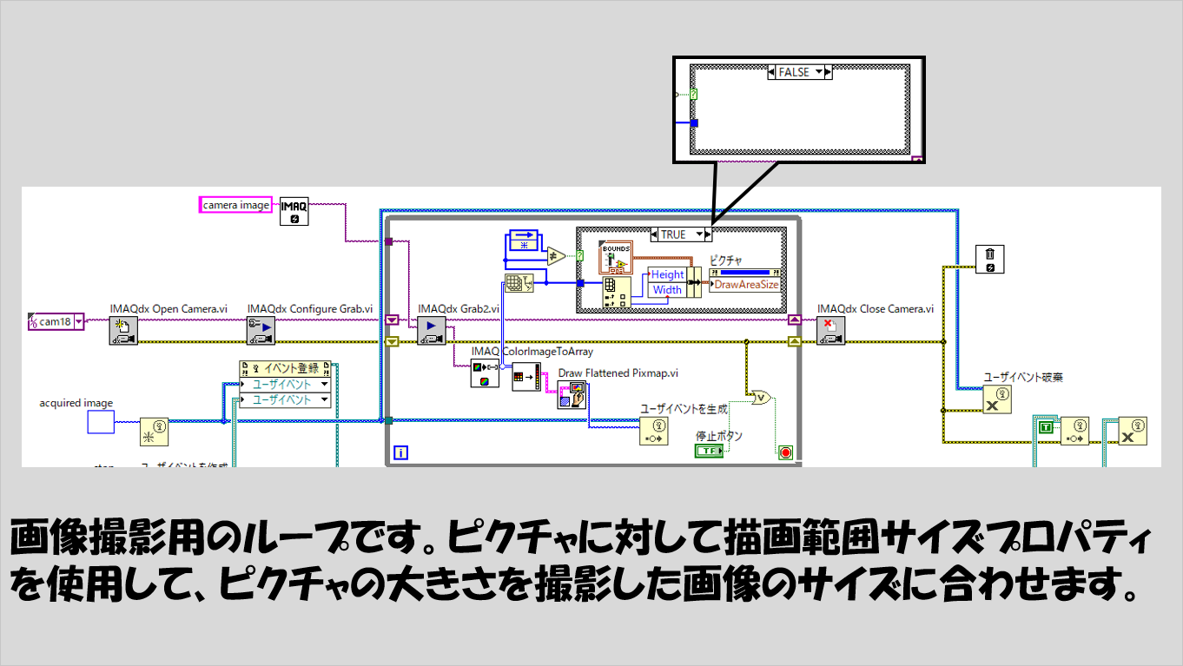The image size is (1183, 666).
Task: Click the DrawAreaSize property item
Action: [x=745, y=284]
